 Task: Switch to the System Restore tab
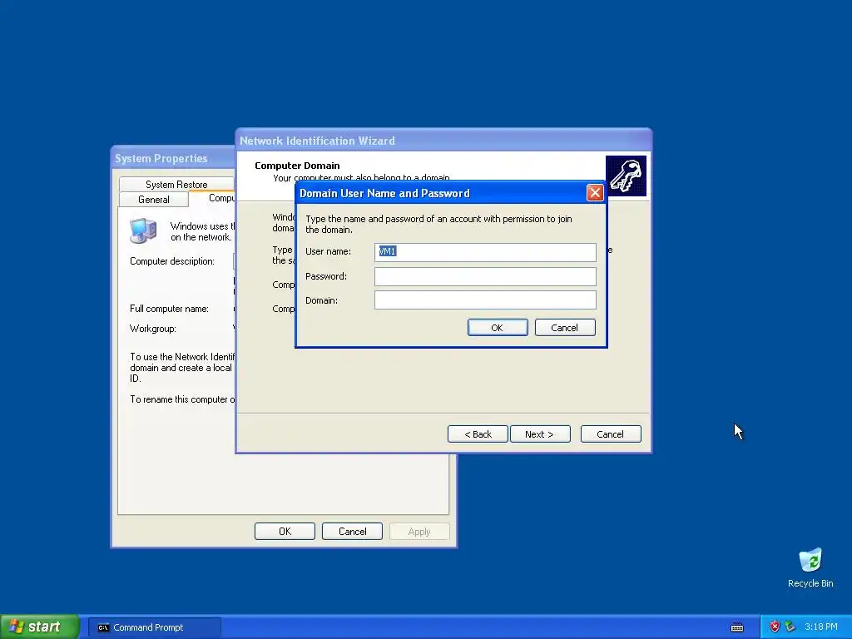click(176, 184)
